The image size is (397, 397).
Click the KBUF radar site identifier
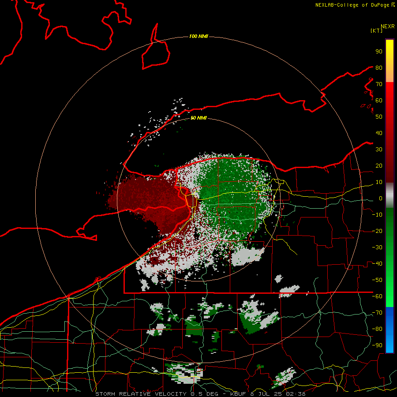coord(239,394)
